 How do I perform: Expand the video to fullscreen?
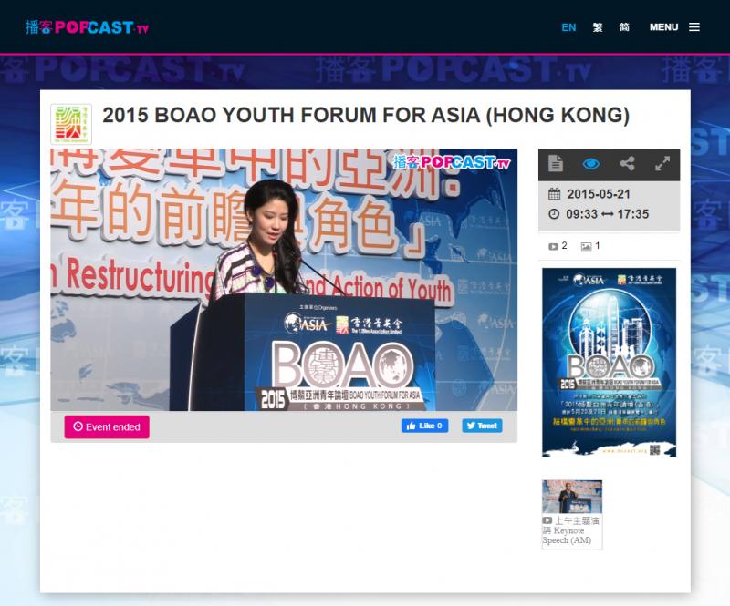tap(662, 164)
